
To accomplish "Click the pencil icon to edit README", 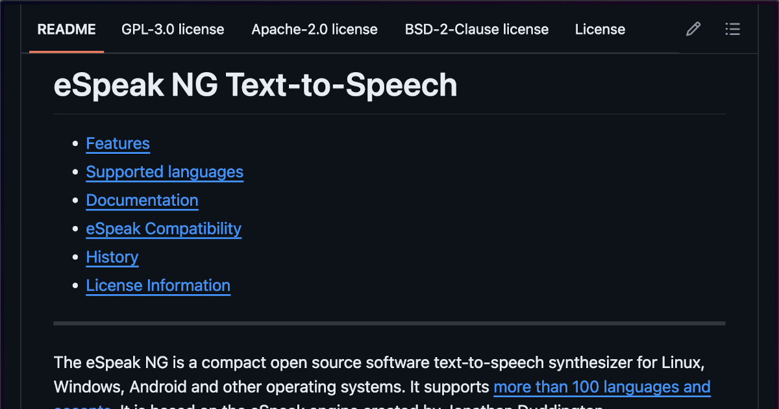I will click(x=693, y=29).
